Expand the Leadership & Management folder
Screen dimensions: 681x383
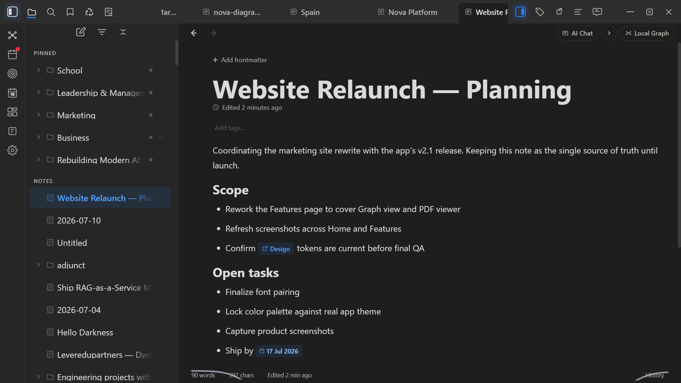point(39,92)
